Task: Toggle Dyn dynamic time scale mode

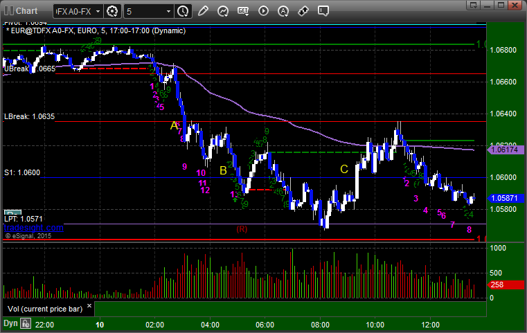Action: [10, 323]
